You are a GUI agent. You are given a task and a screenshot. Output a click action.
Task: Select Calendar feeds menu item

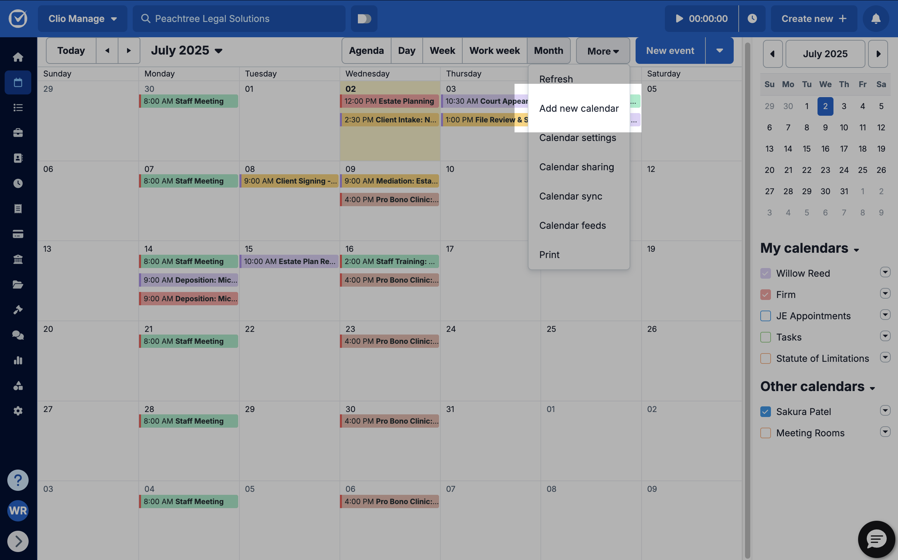(579, 225)
